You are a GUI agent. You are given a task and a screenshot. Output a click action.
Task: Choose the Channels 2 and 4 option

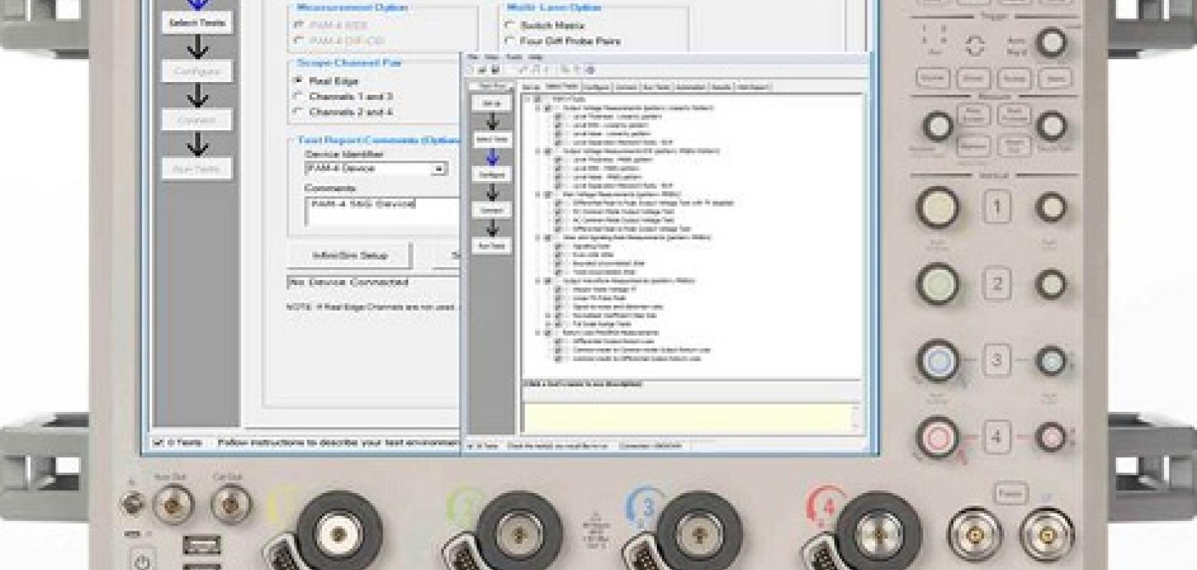299,112
